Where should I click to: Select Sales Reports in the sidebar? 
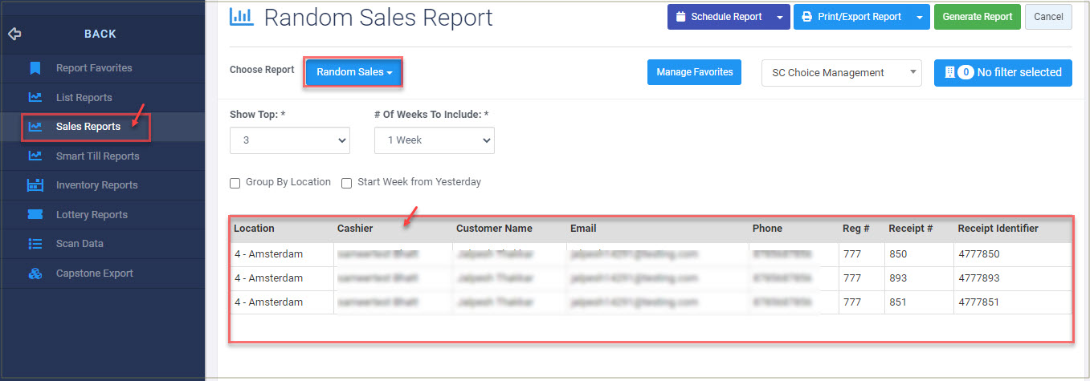[88, 127]
